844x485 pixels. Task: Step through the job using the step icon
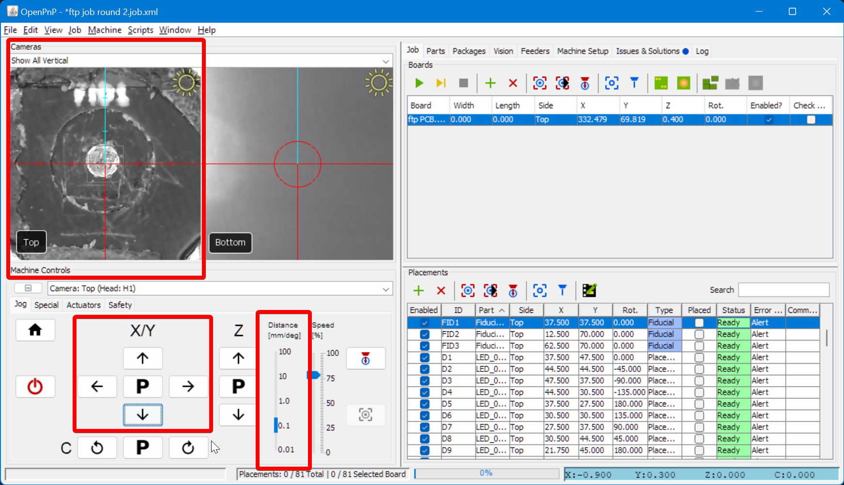(x=441, y=83)
